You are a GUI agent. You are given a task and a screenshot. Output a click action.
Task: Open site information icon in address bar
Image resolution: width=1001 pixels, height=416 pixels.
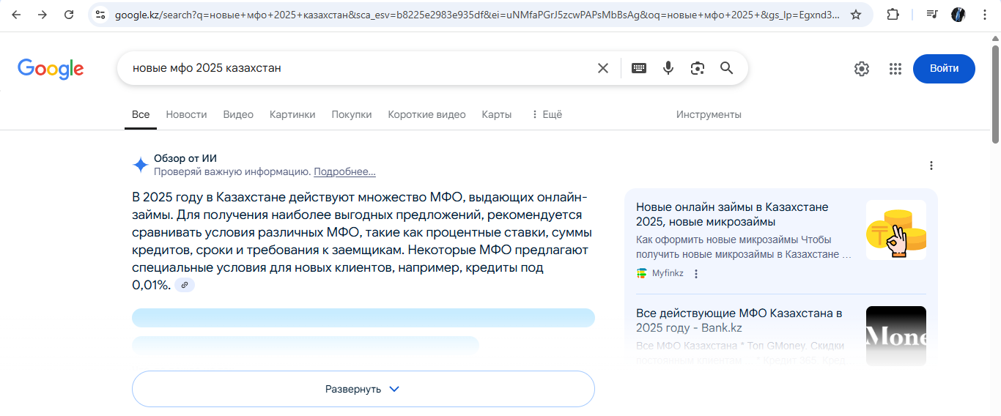point(100,15)
